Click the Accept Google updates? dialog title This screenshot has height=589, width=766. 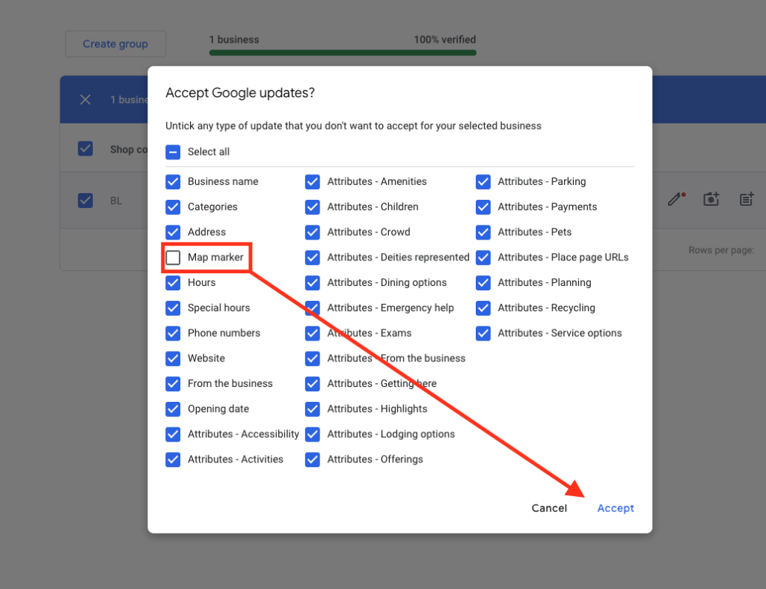pos(240,92)
